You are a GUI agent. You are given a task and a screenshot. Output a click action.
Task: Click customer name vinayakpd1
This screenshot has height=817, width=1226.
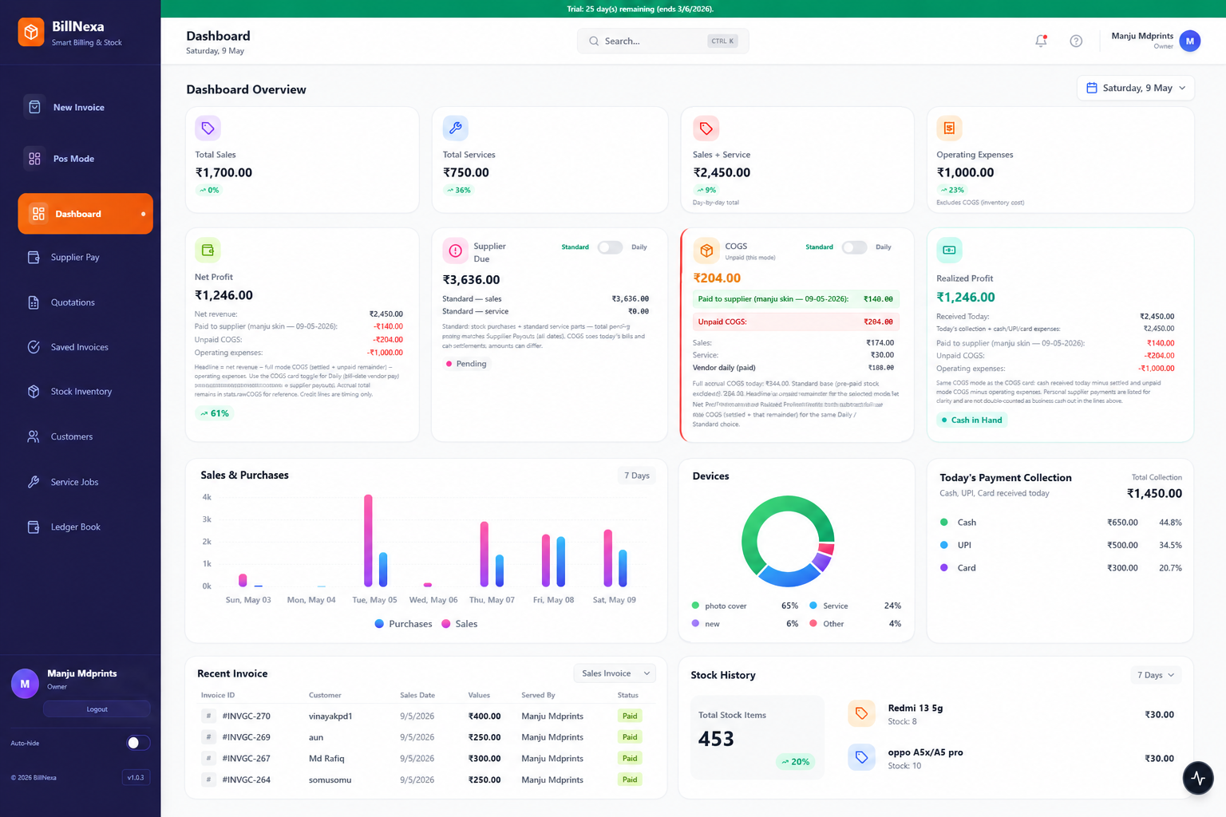330,716
